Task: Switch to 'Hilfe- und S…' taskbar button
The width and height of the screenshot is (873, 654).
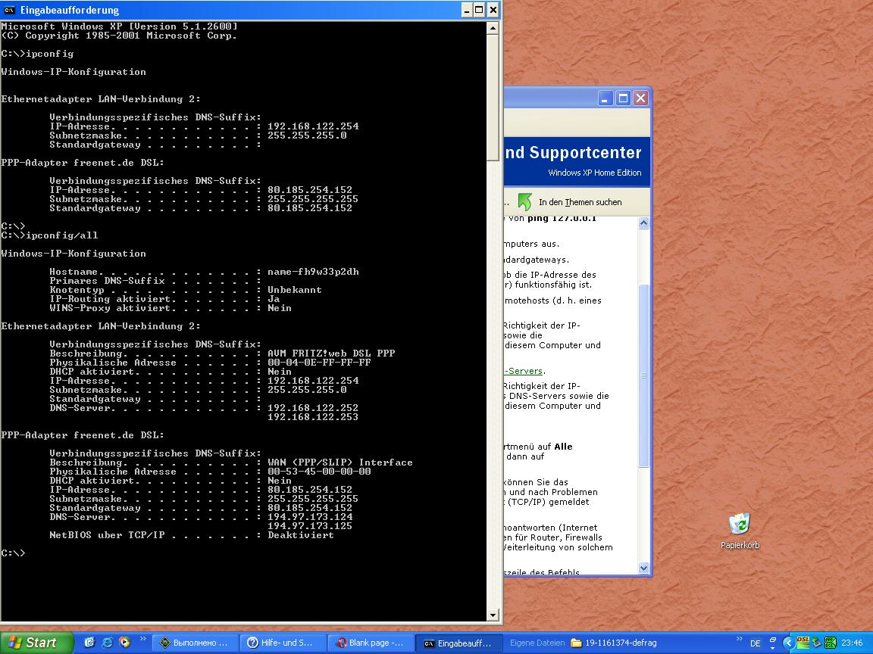Action: (283, 643)
